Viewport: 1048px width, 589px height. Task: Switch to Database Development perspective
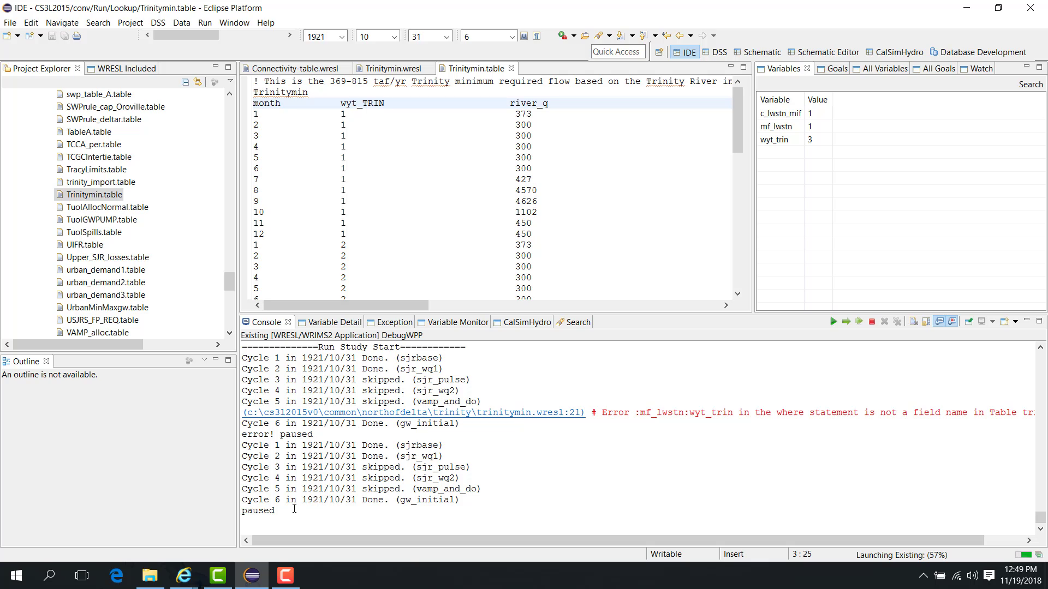(978, 52)
